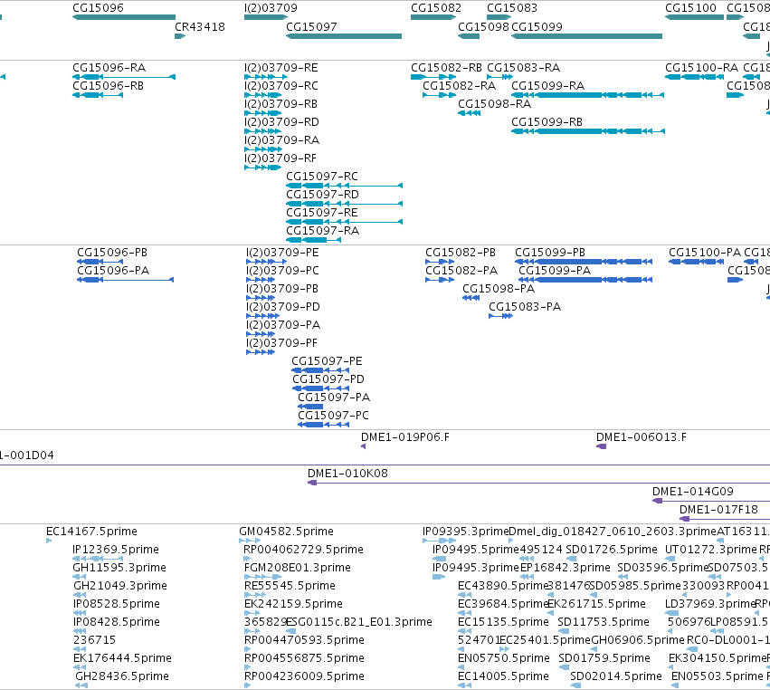Click protein label CG15097-PE
The image size is (770, 690).
click(327, 361)
